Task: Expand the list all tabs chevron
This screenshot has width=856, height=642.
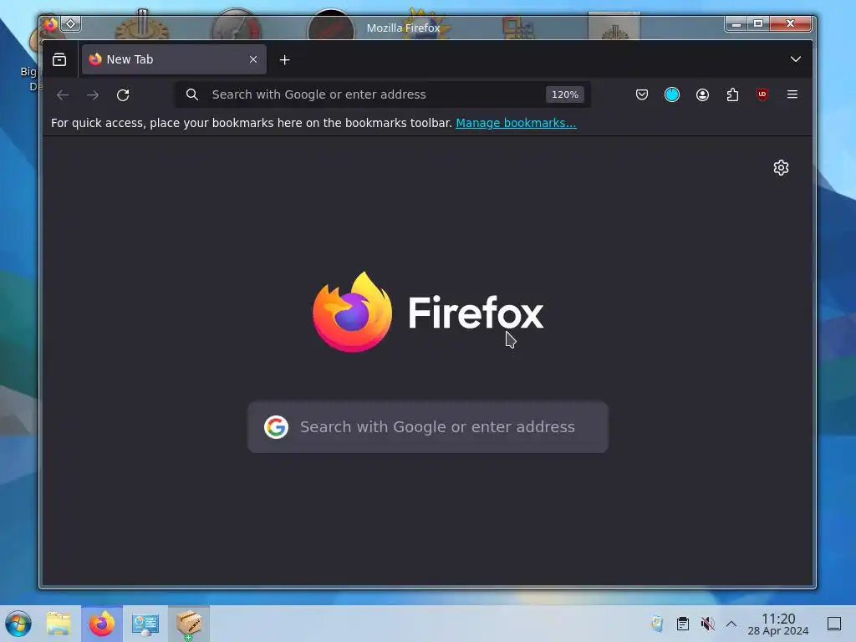Action: click(x=796, y=59)
